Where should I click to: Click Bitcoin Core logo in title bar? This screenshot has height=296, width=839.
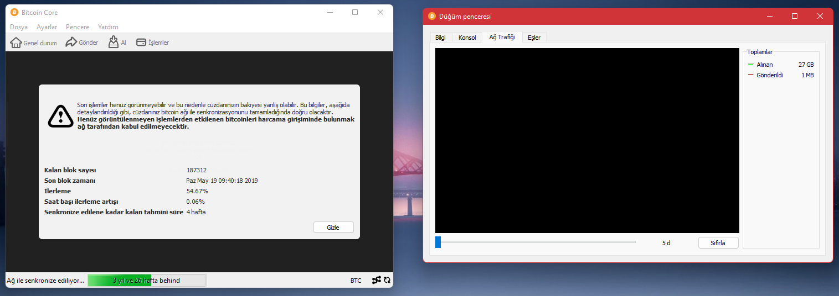point(14,12)
